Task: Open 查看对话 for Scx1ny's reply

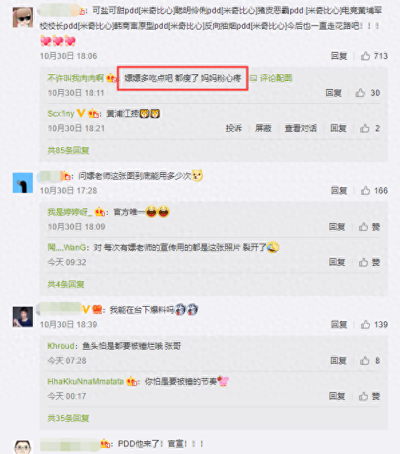Action: [x=301, y=129]
